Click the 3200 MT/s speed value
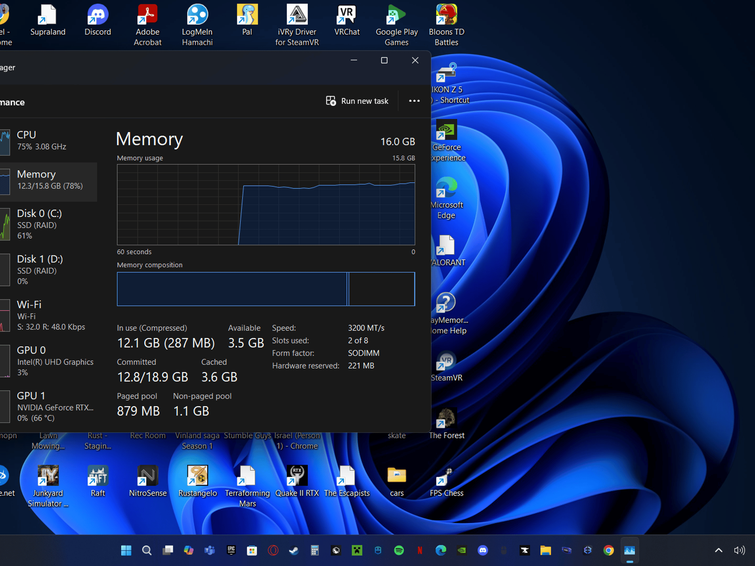This screenshot has height=566, width=755. [x=366, y=328]
